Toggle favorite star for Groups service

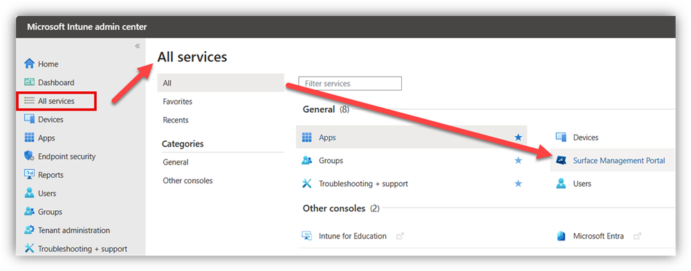tap(518, 160)
